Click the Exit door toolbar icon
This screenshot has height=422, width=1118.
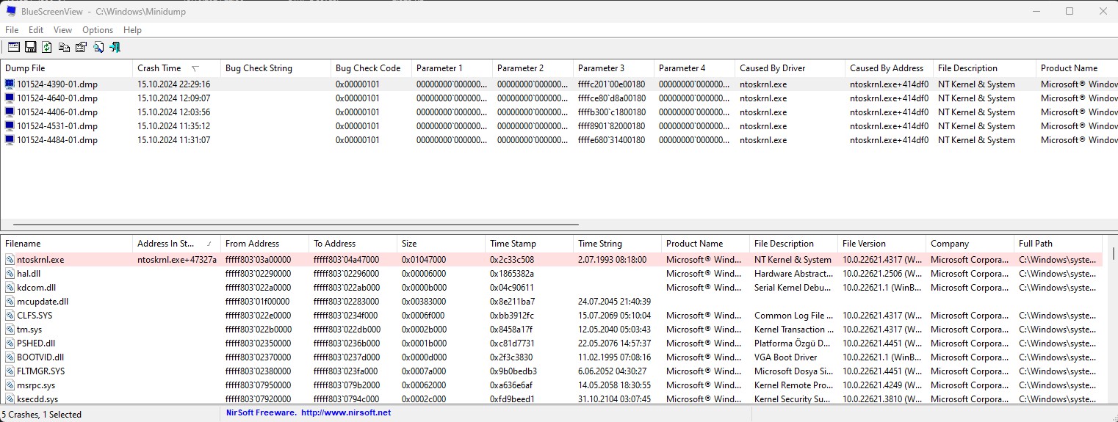point(115,47)
